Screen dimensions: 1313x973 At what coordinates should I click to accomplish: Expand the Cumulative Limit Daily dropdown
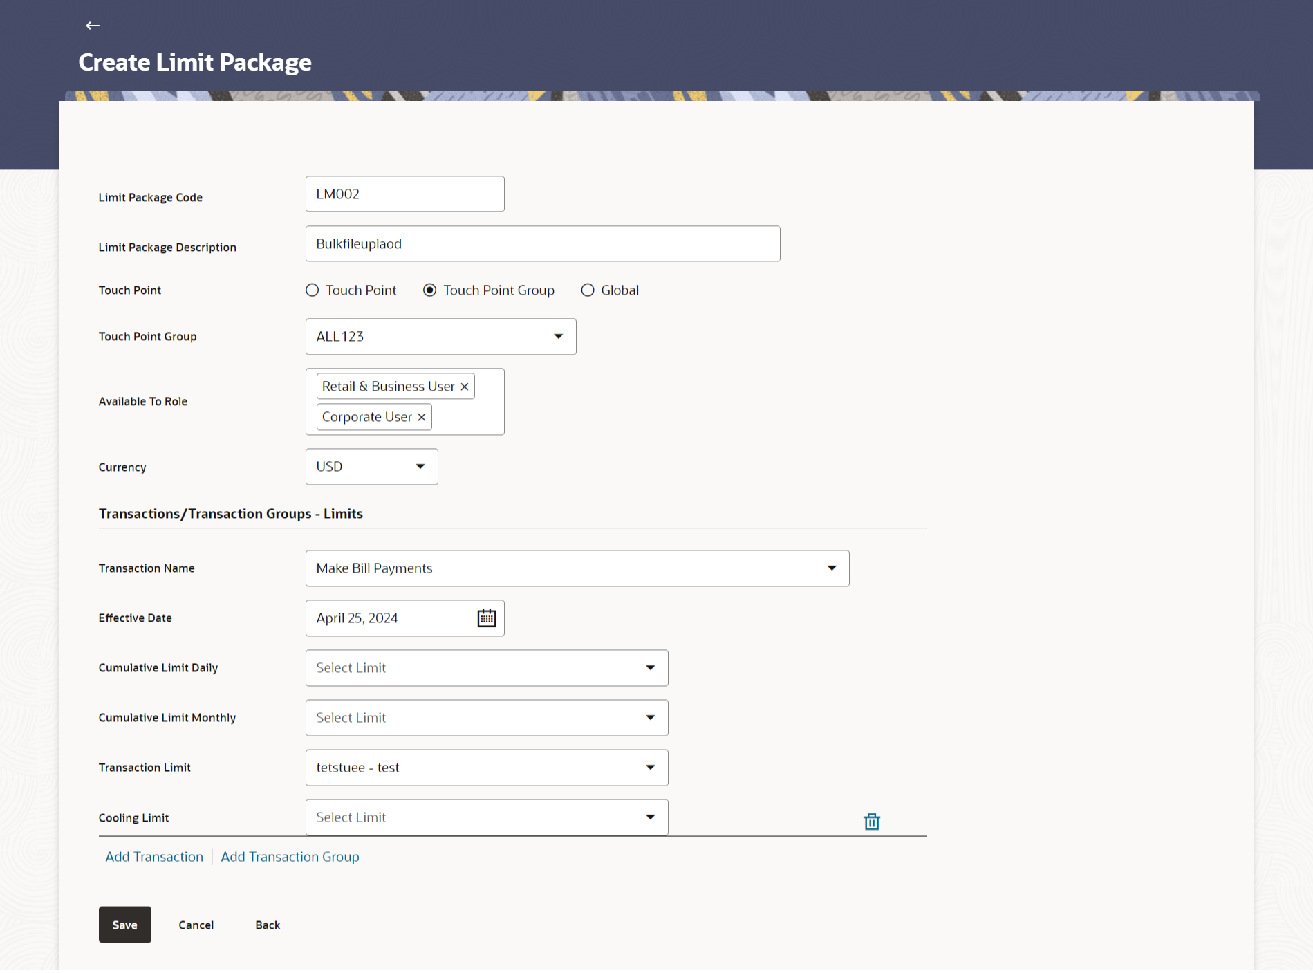pyautogui.click(x=487, y=668)
